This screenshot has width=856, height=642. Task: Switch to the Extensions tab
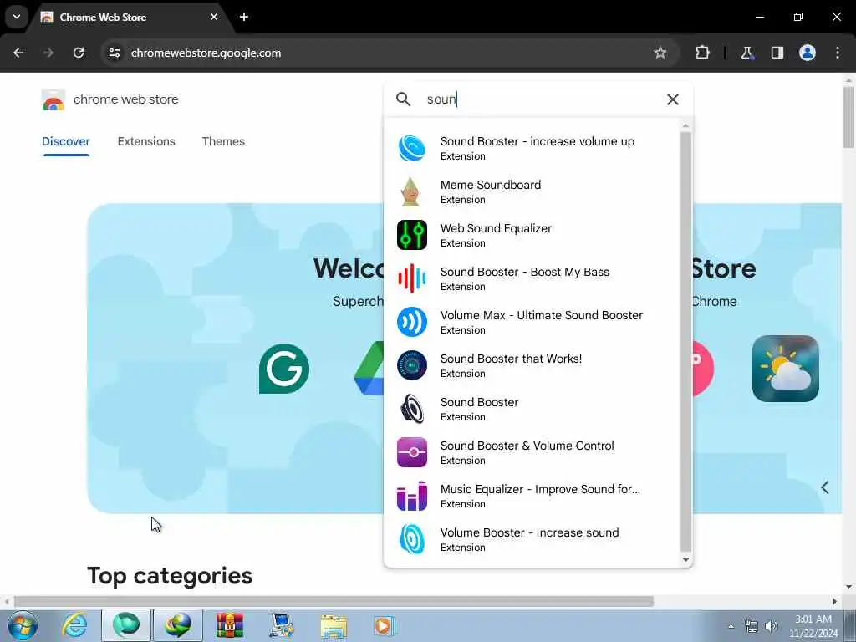146,141
